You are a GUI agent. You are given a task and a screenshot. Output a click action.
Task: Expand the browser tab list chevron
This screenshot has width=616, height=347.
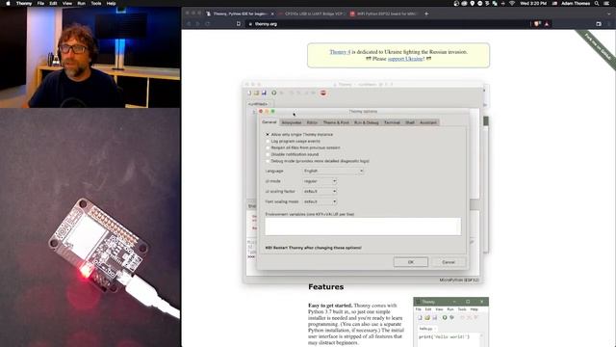[609, 13]
